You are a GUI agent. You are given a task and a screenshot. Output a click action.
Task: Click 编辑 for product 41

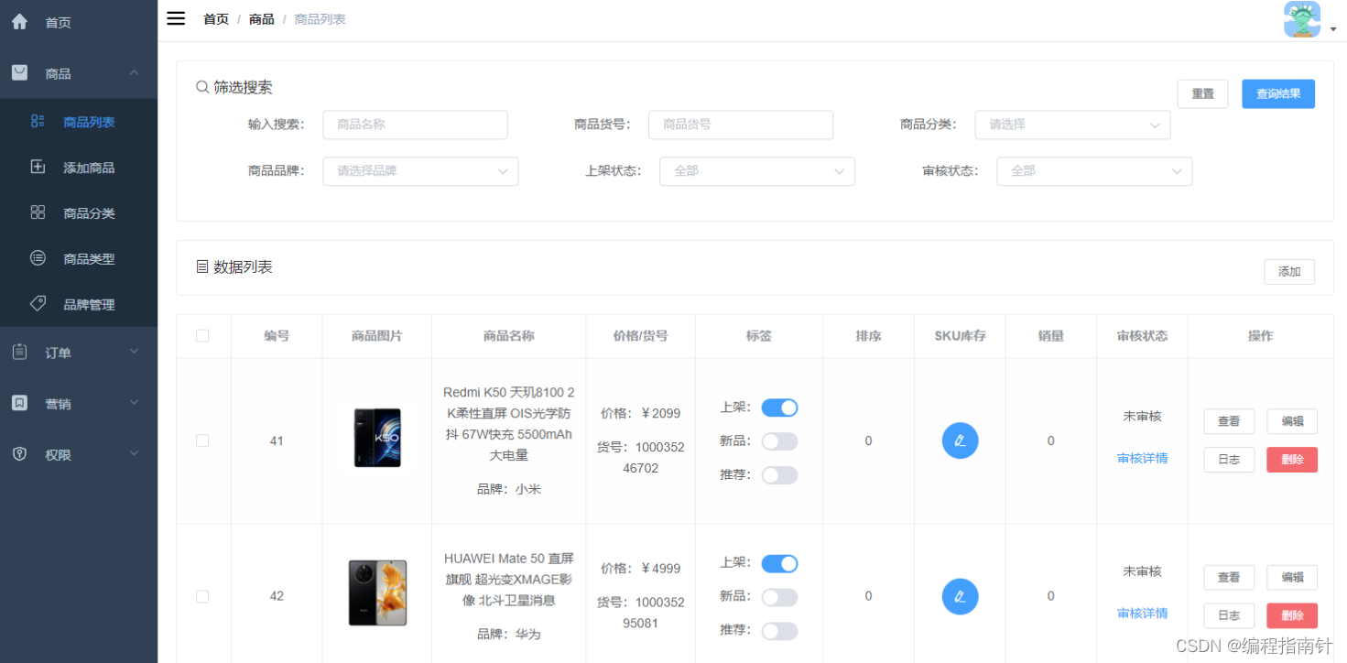[x=1292, y=421]
